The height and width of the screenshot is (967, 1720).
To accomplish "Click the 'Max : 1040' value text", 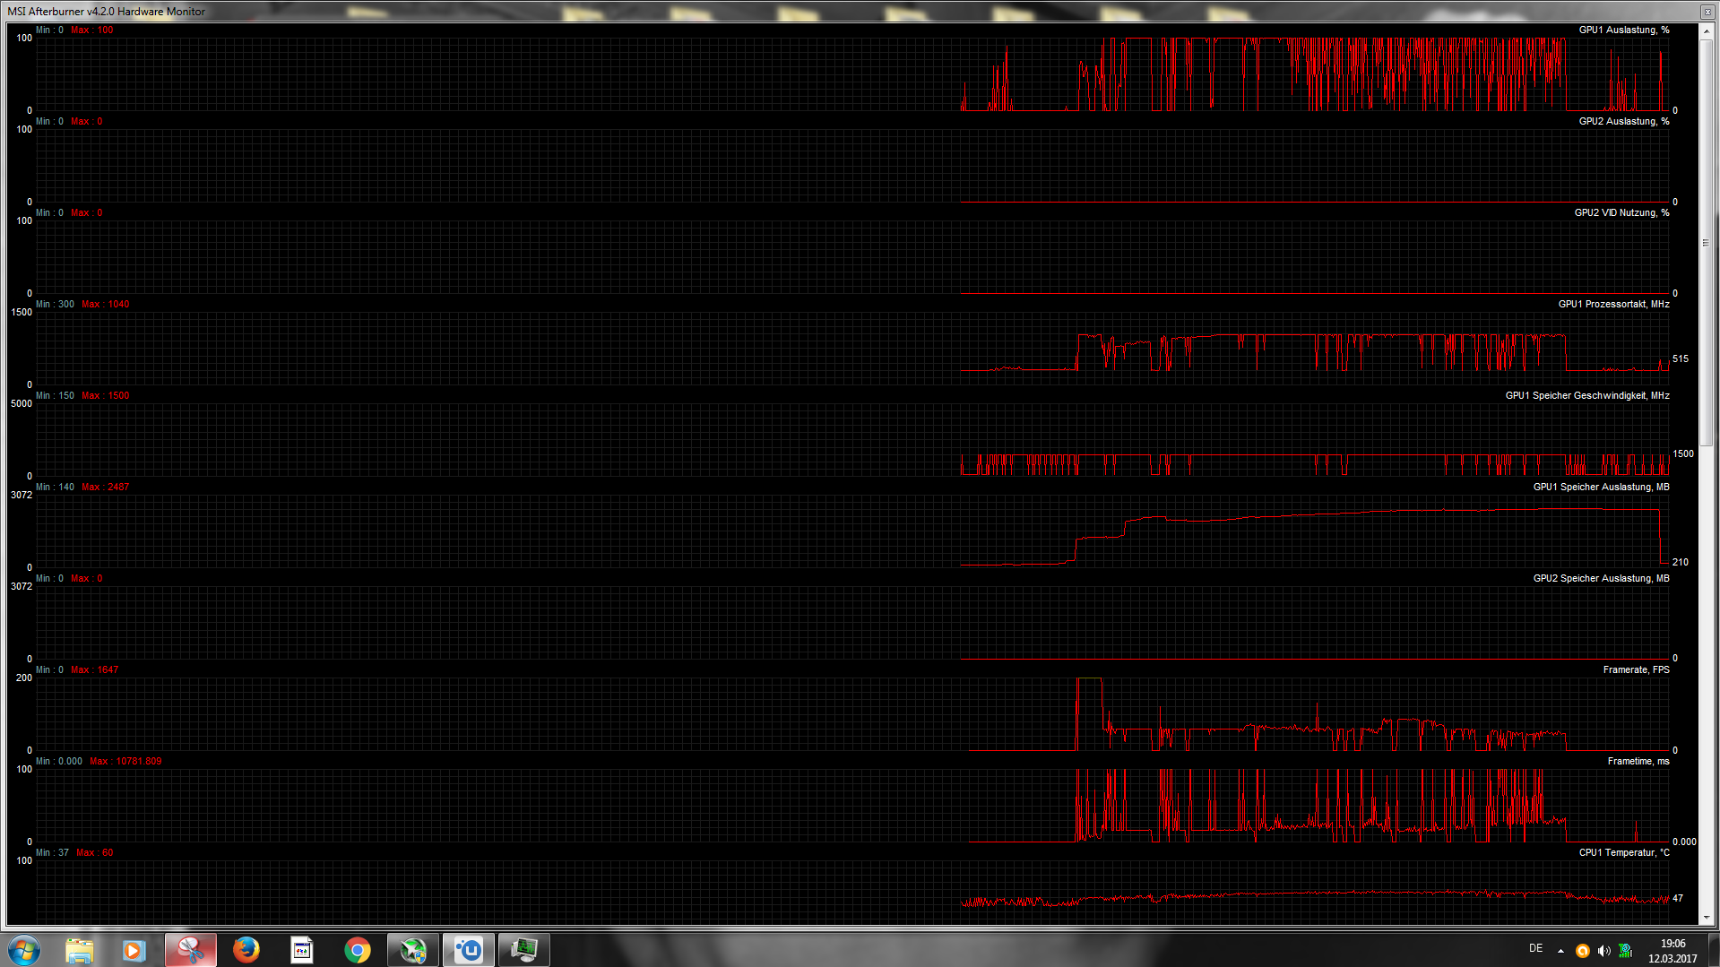I will [x=105, y=305].
